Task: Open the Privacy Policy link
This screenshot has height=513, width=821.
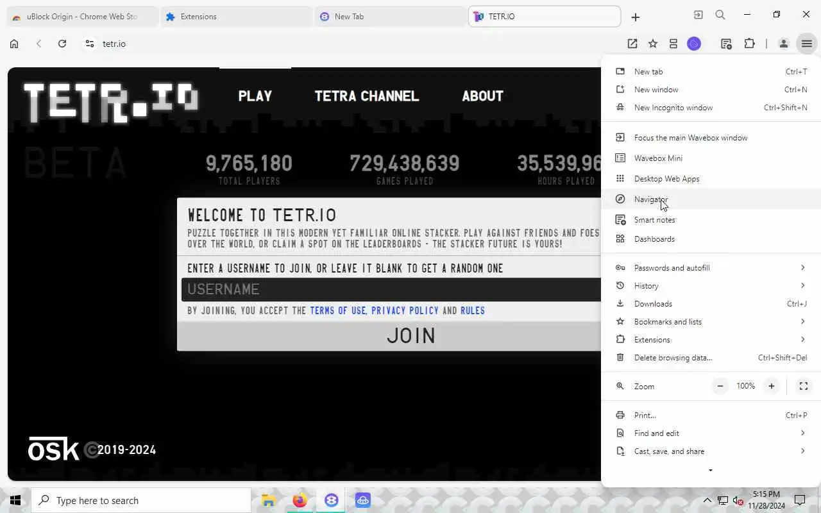Action: point(405,310)
